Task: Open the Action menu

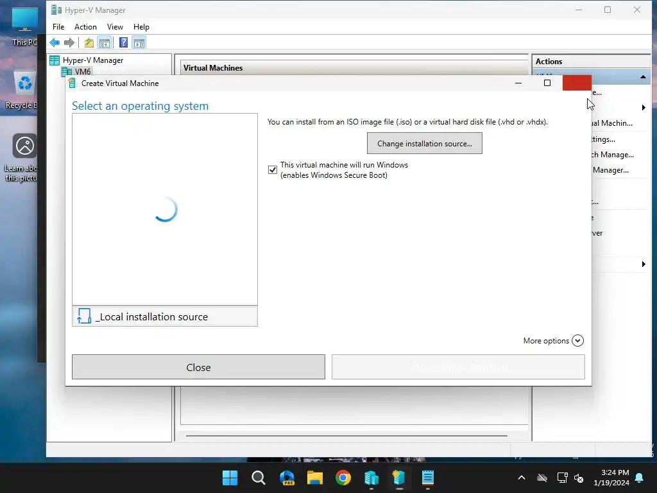Action: pyautogui.click(x=85, y=27)
